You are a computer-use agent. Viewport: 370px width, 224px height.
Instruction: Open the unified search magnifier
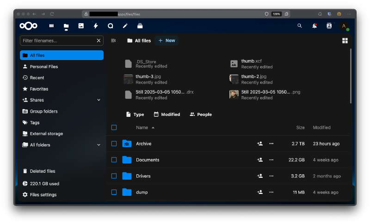[300, 26]
